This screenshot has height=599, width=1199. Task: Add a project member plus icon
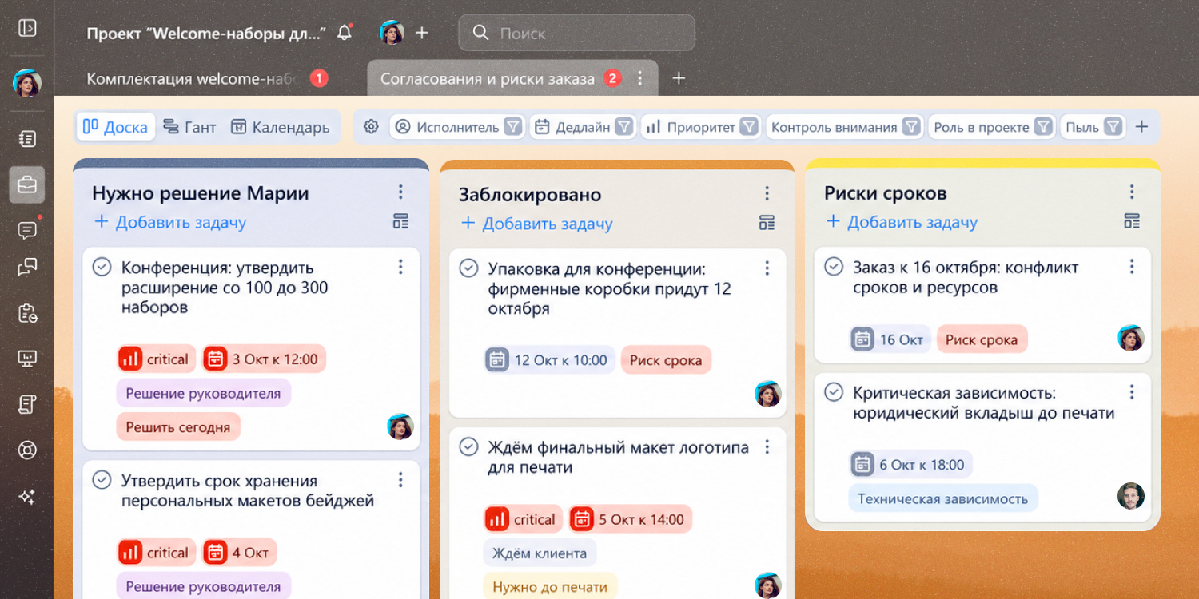(x=422, y=33)
